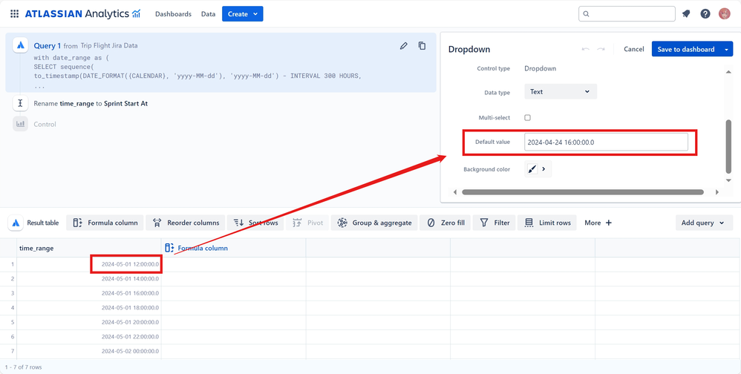Viewport: 741px width, 374px height.
Task: Click the Control step chart icon
Action: (x=20, y=124)
